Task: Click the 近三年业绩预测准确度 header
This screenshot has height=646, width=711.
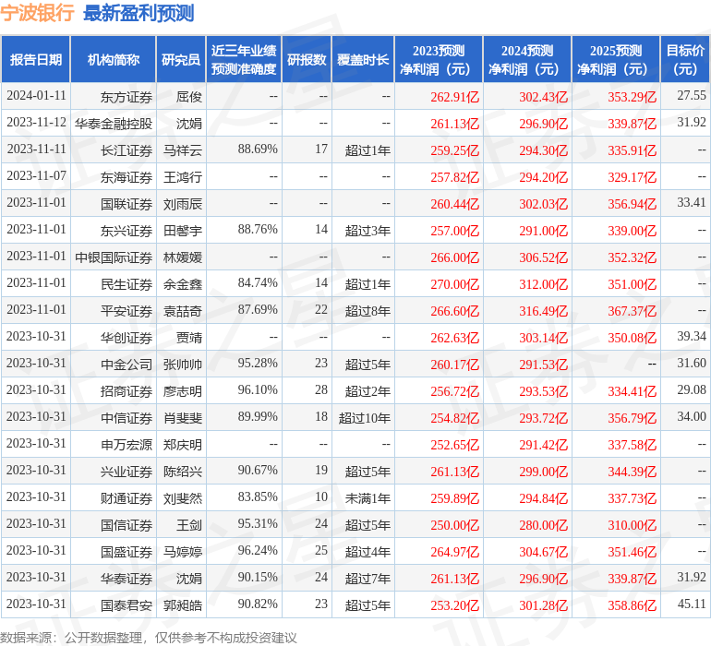Action: click(244, 59)
